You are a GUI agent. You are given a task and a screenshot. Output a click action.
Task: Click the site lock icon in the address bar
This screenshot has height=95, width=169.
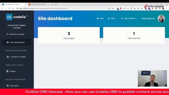pyautogui.click(x=17, y=8)
